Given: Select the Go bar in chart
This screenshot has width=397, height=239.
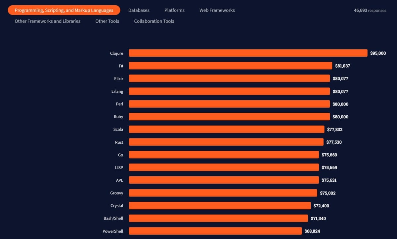Looking at the screenshot, I should (x=224, y=155).
